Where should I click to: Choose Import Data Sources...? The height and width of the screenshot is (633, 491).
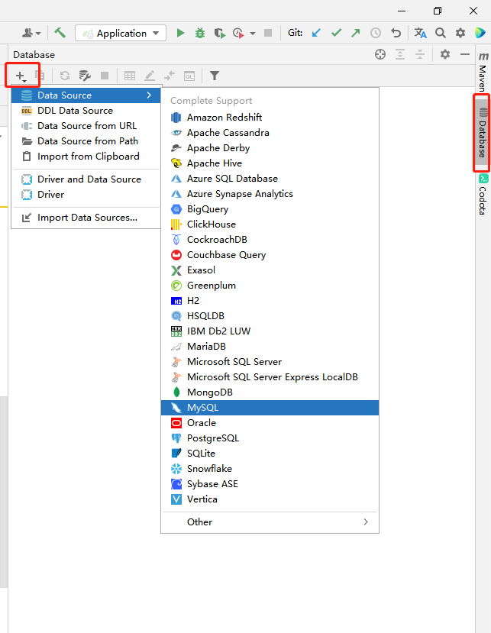pos(86,218)
